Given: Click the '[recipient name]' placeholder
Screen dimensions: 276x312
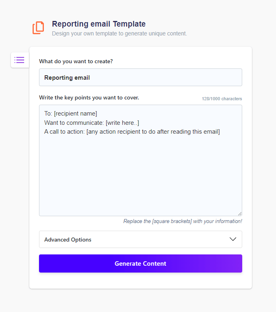Looking at the screenshot, I should point(76,114).
